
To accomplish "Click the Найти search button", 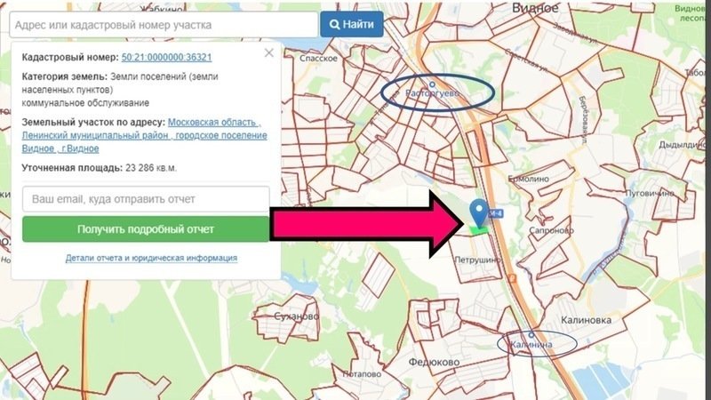I will 352,25.
